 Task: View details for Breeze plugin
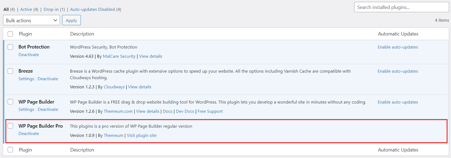140,87
